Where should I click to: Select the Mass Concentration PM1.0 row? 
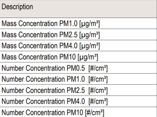[x=78, y=23]
